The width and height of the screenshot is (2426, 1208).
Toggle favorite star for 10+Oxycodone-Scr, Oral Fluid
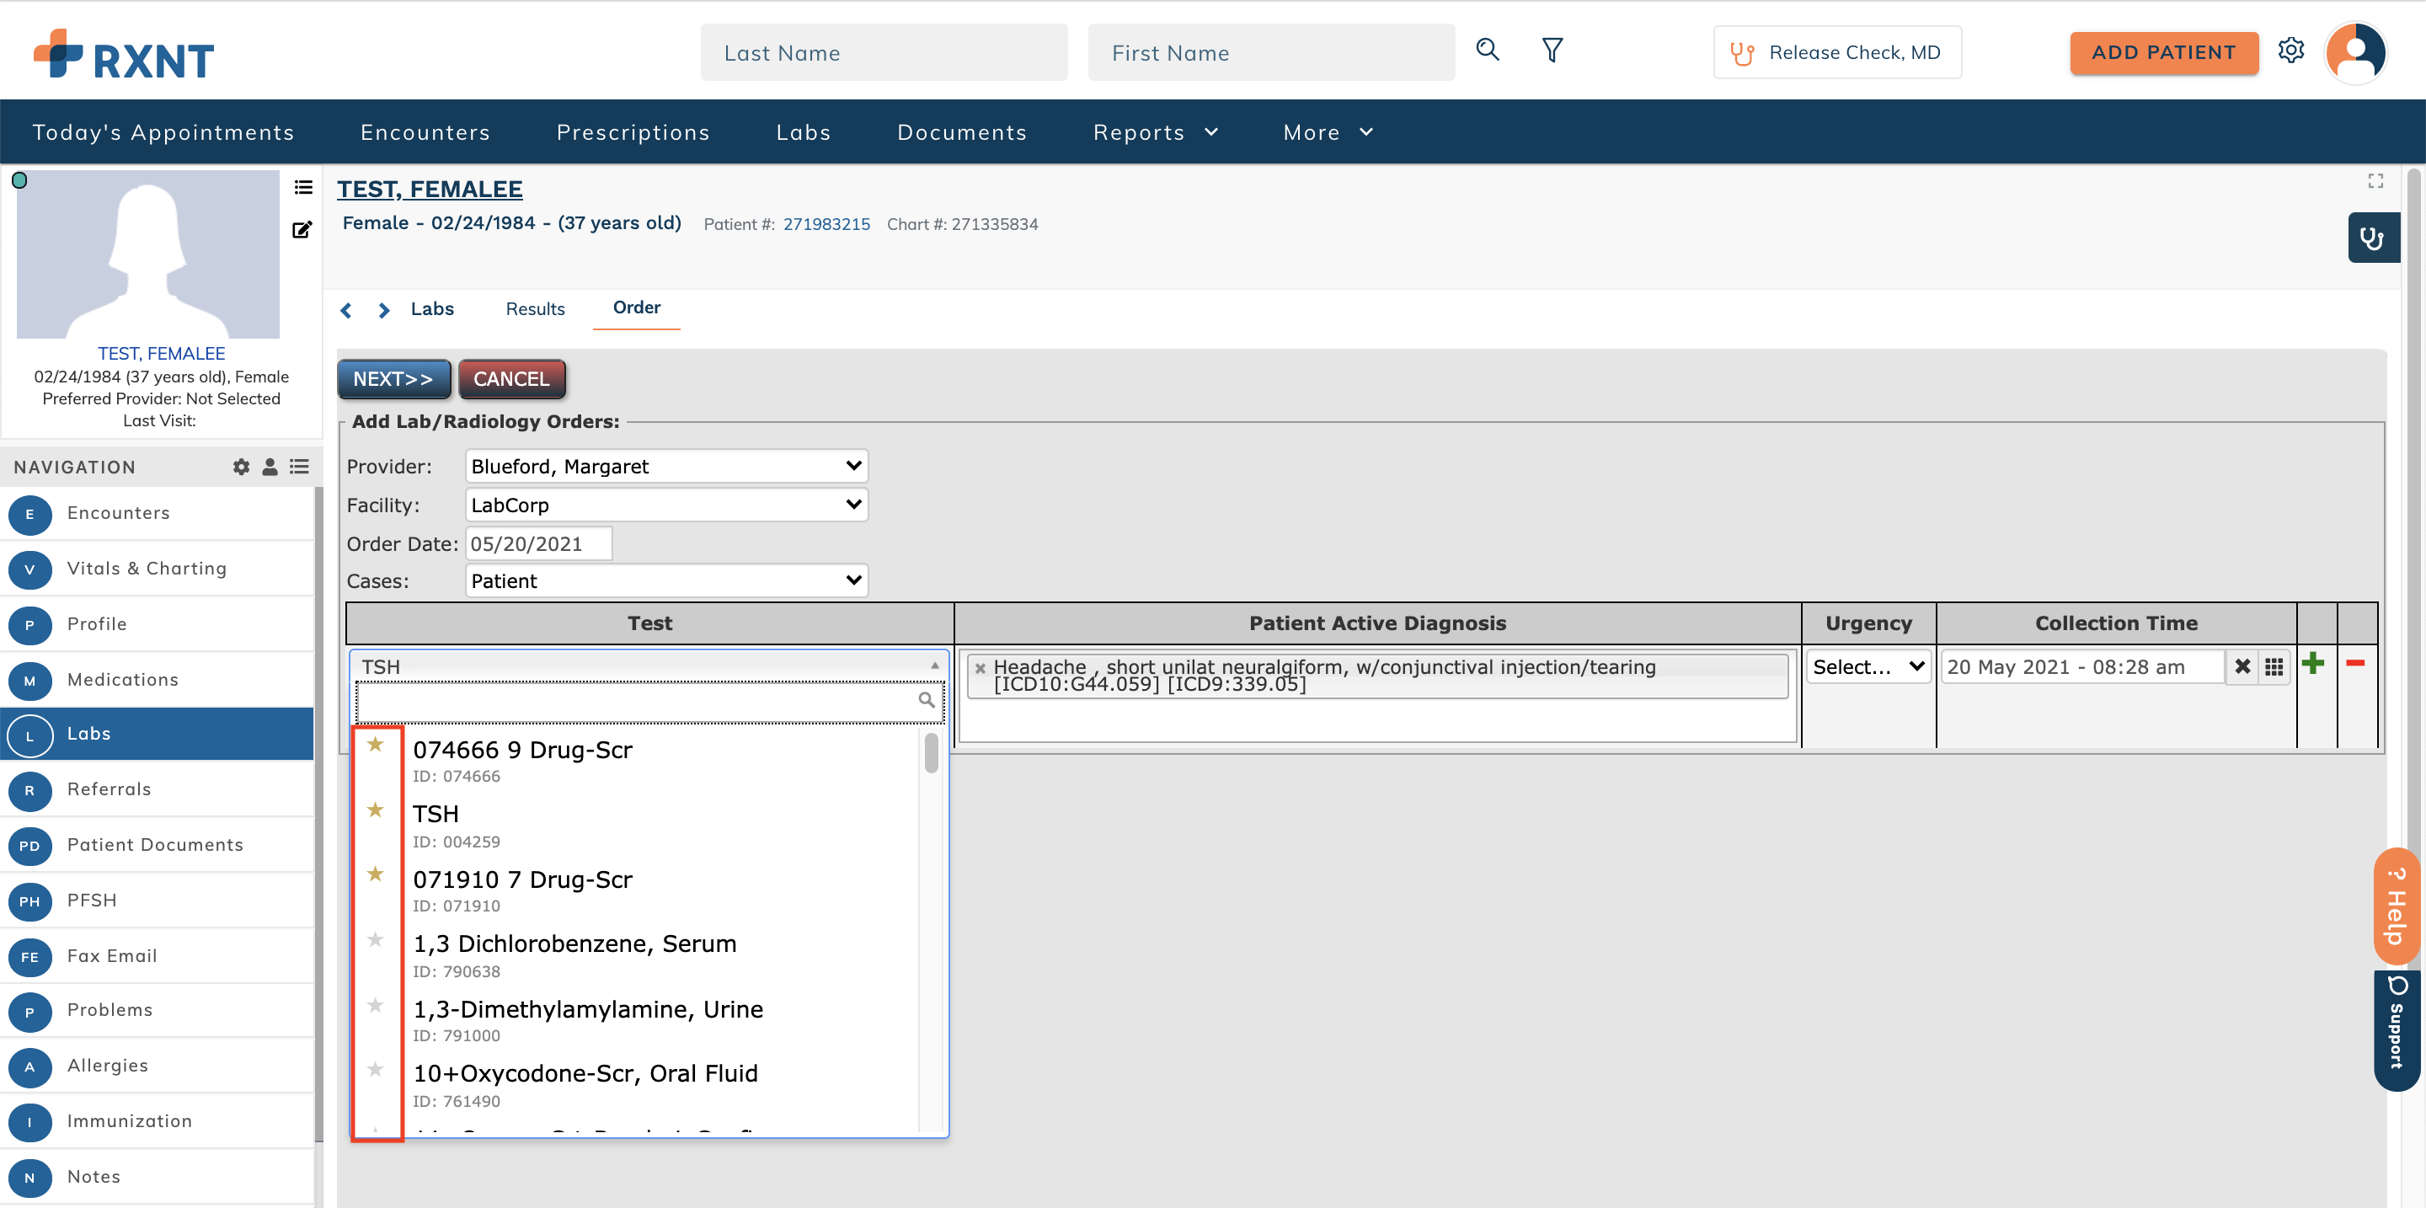375,1069
